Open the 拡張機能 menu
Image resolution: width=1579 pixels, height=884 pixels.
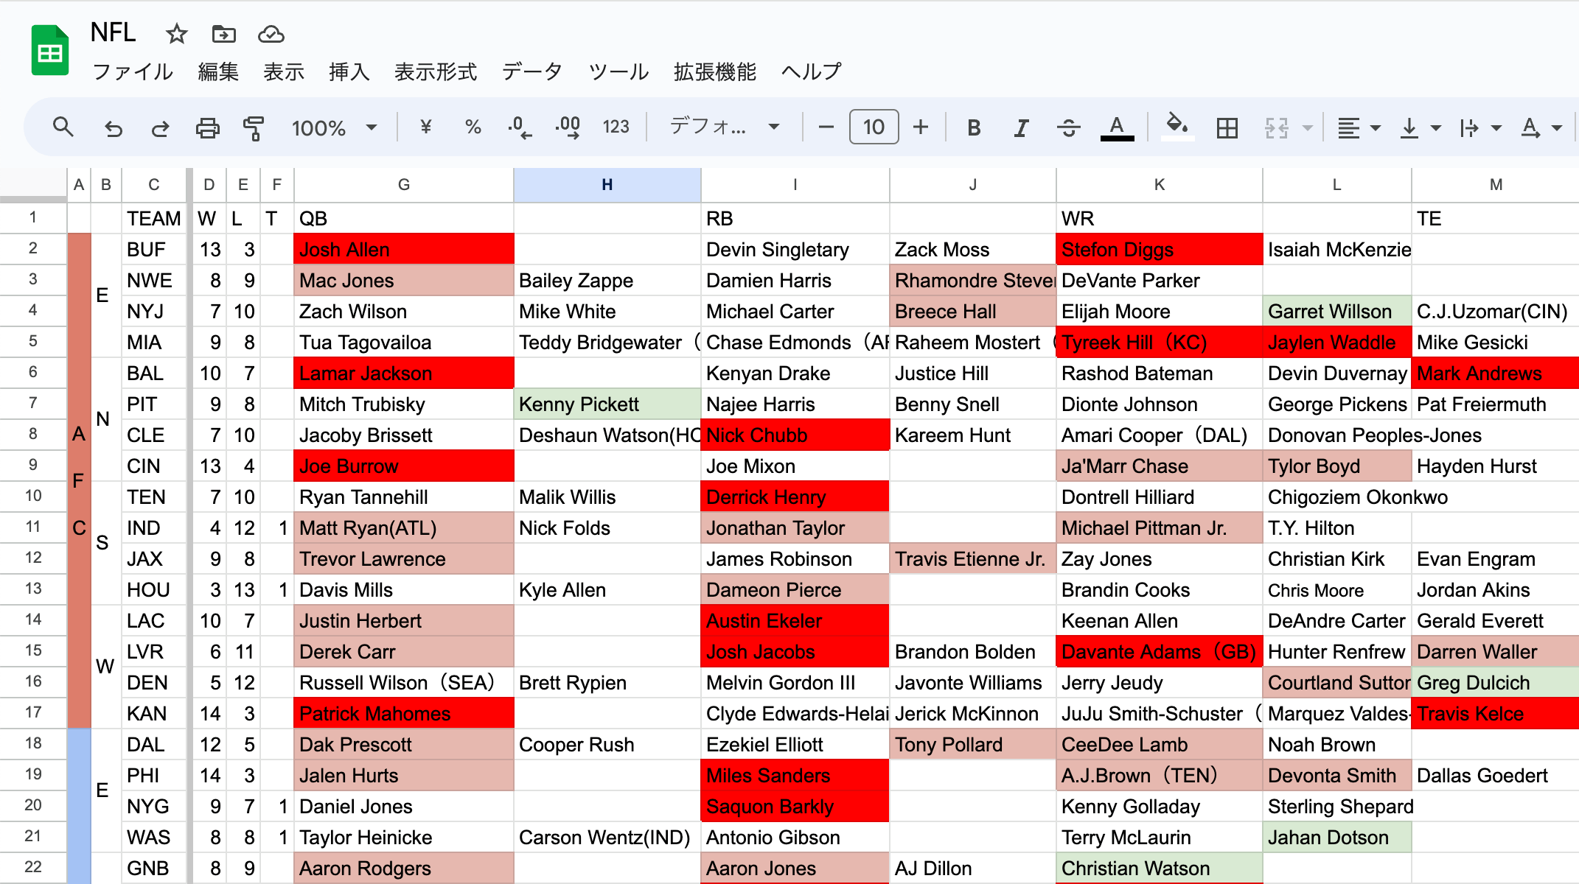point(715,71)
